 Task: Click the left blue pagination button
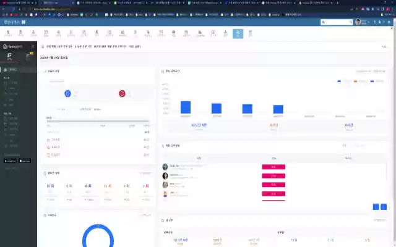tap(376, 207)
